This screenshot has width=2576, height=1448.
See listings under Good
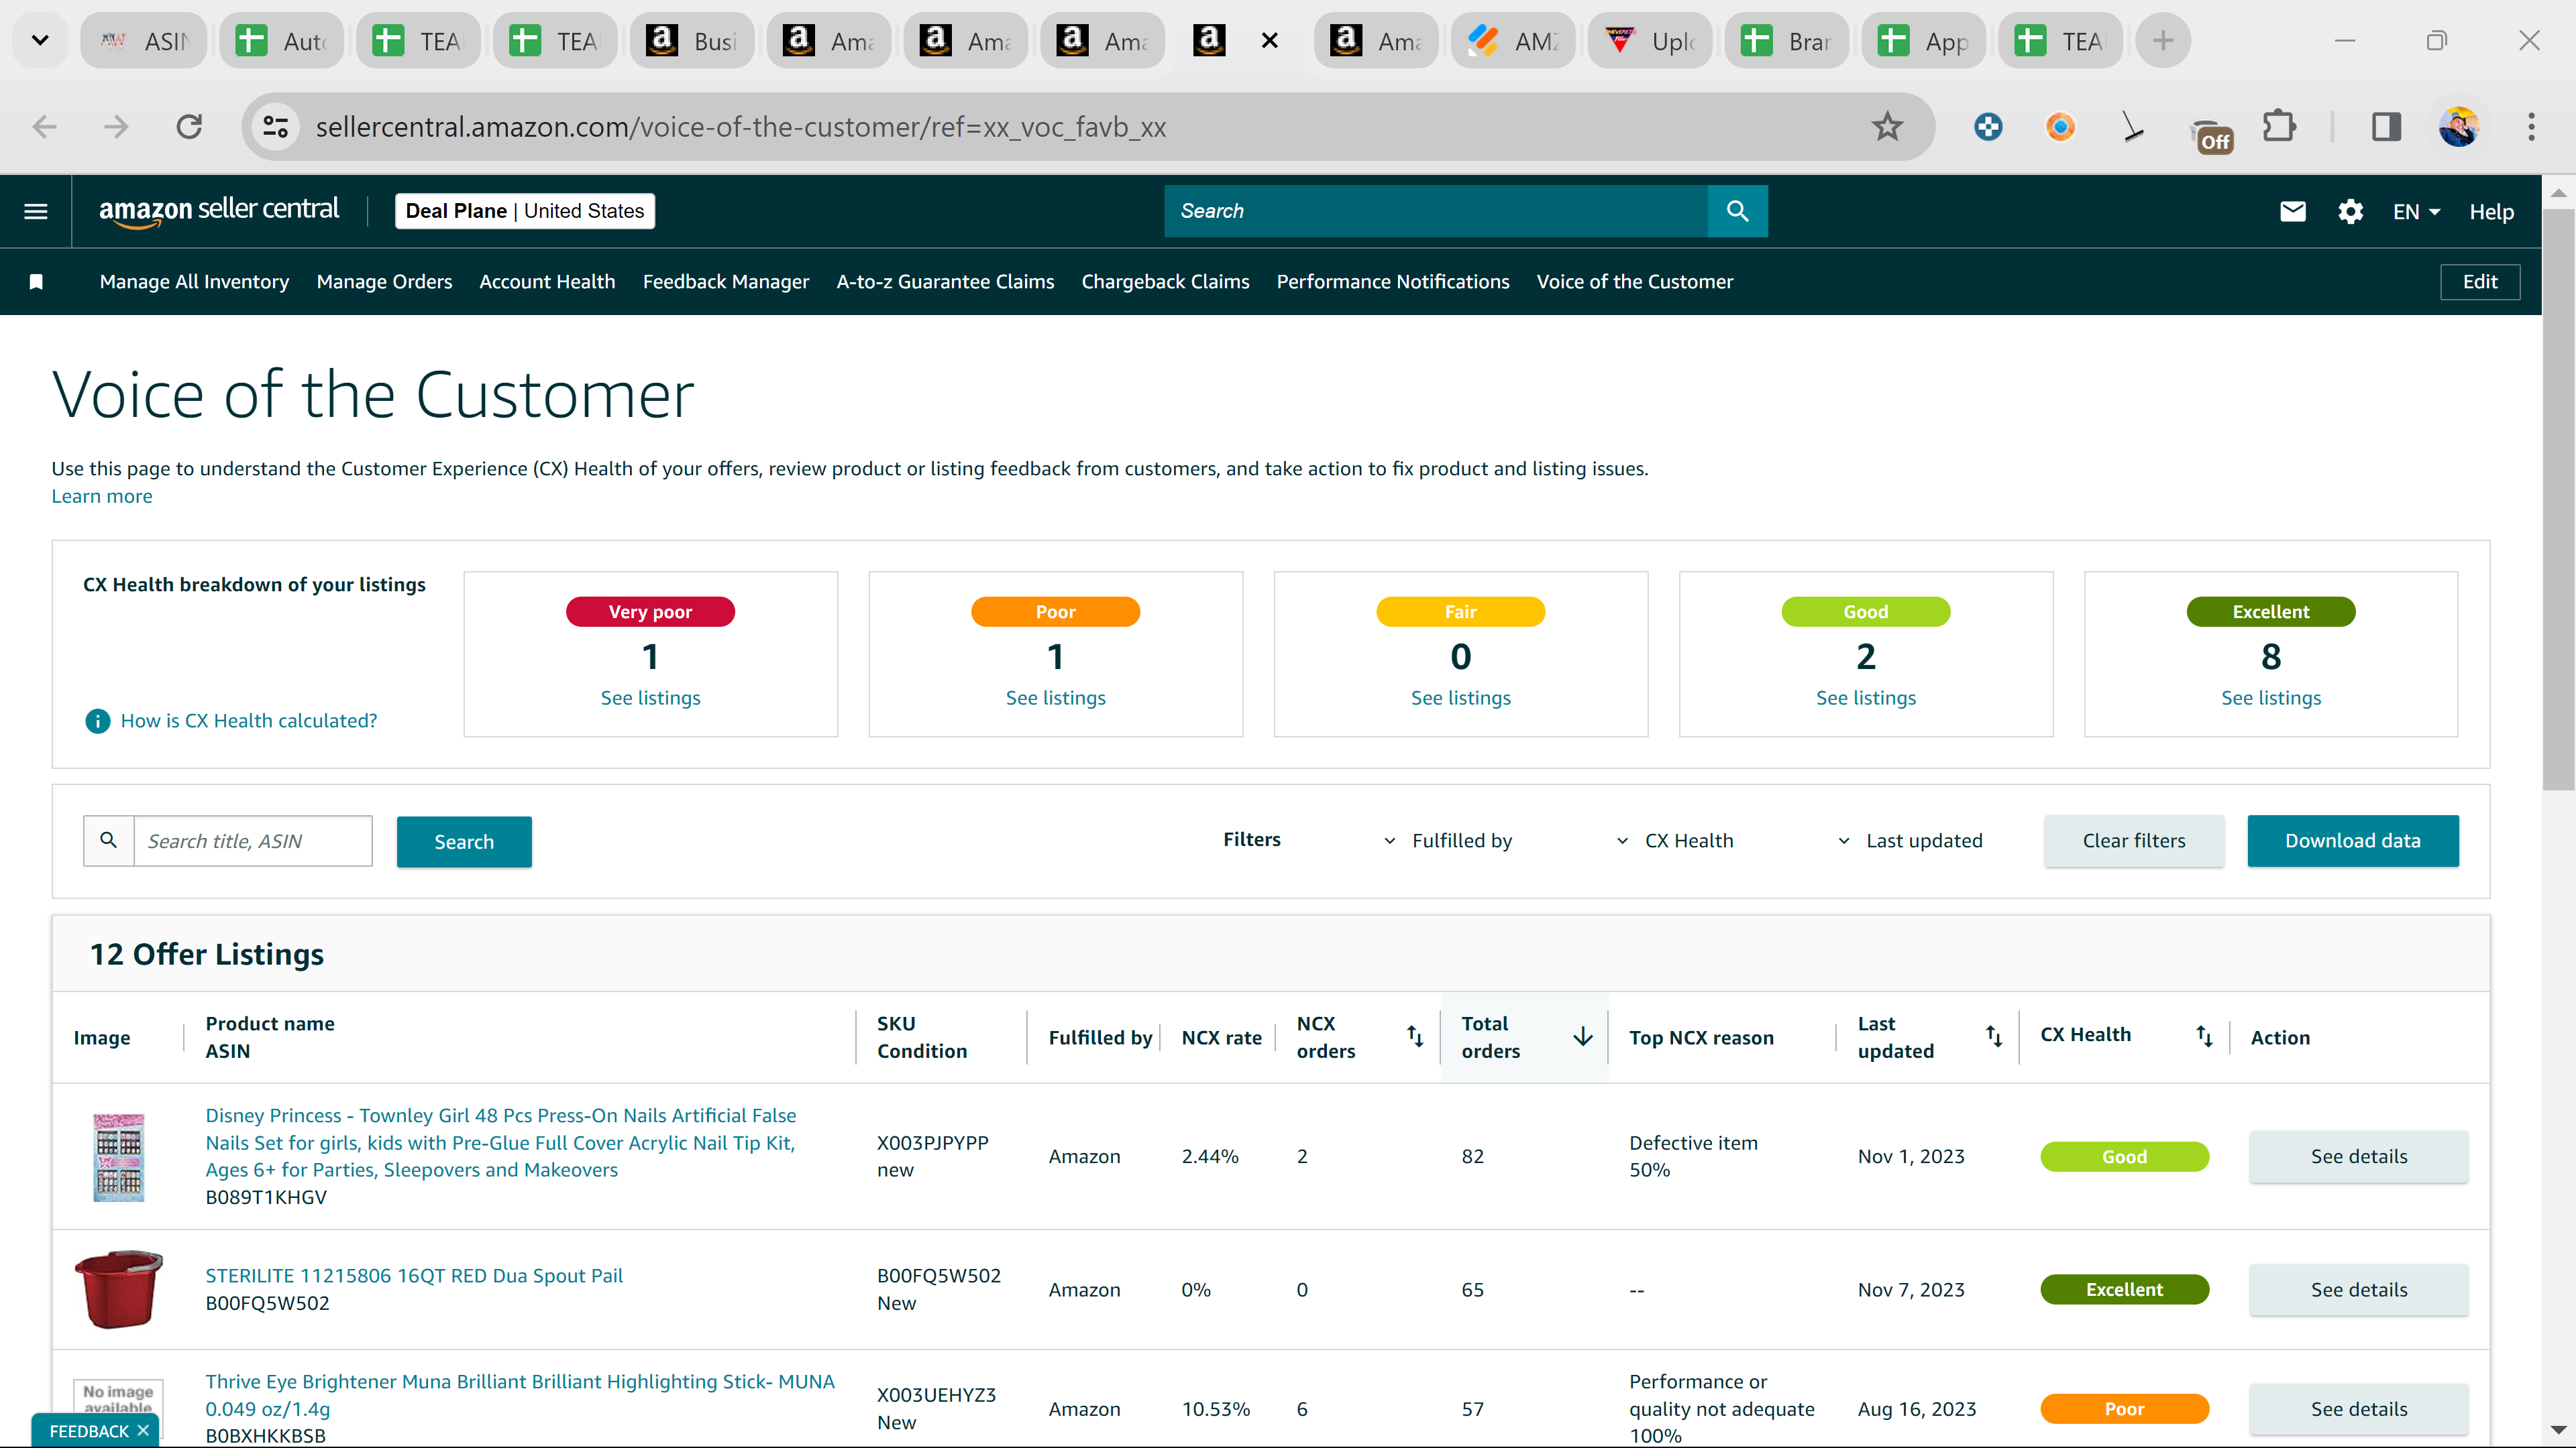pyautogui.click(x=1866, y=697)
